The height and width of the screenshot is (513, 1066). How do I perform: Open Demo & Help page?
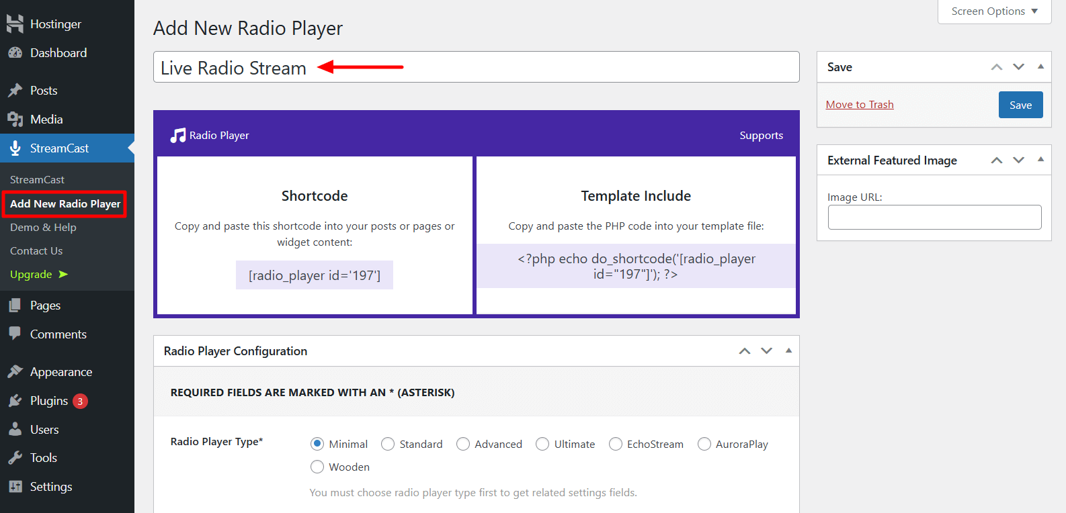coord(43,227)
